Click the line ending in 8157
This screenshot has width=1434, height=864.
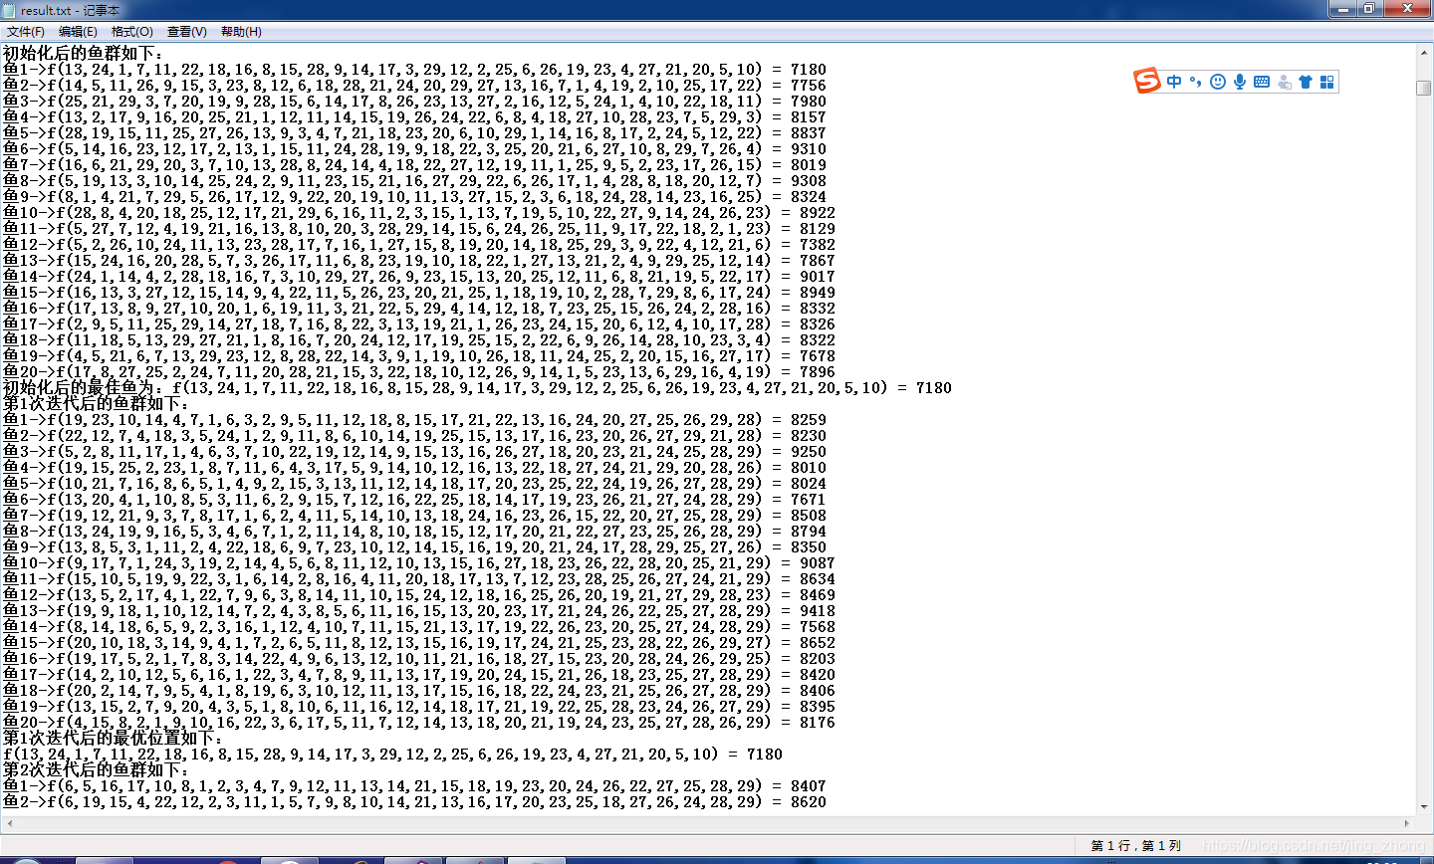pyautogui.click(x=414, y=117)
